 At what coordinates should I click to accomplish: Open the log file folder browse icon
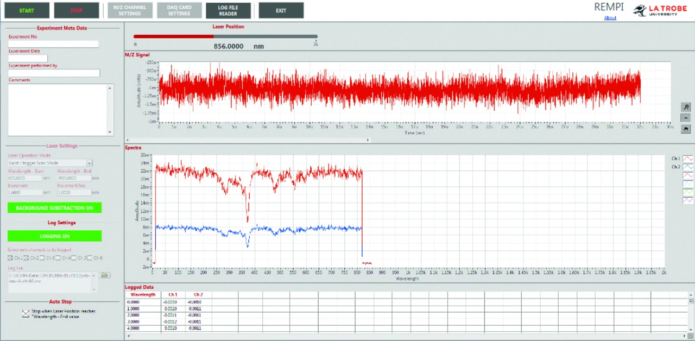[105, 275]
